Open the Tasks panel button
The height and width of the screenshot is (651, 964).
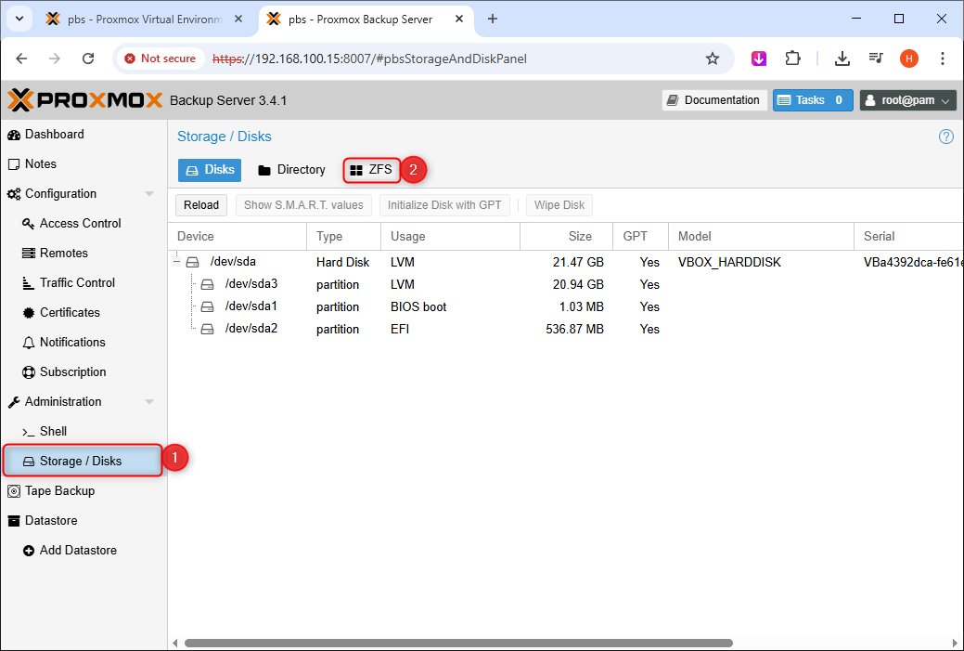point(813,100)
